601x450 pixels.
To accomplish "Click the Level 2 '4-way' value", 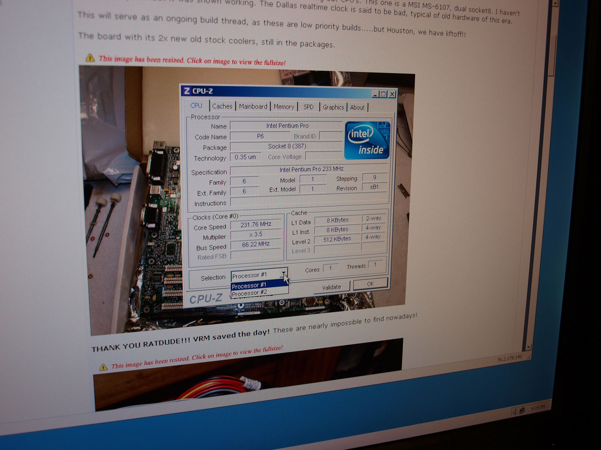I will point(374,237).
